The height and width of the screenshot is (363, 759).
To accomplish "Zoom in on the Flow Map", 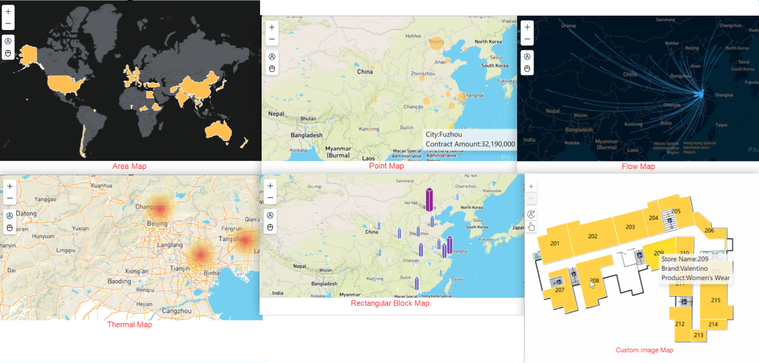I will tap(527, 27).
